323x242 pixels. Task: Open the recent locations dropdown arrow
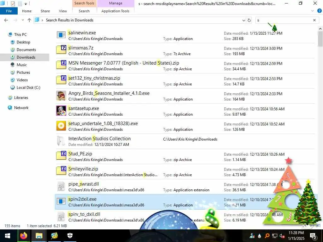23,20
